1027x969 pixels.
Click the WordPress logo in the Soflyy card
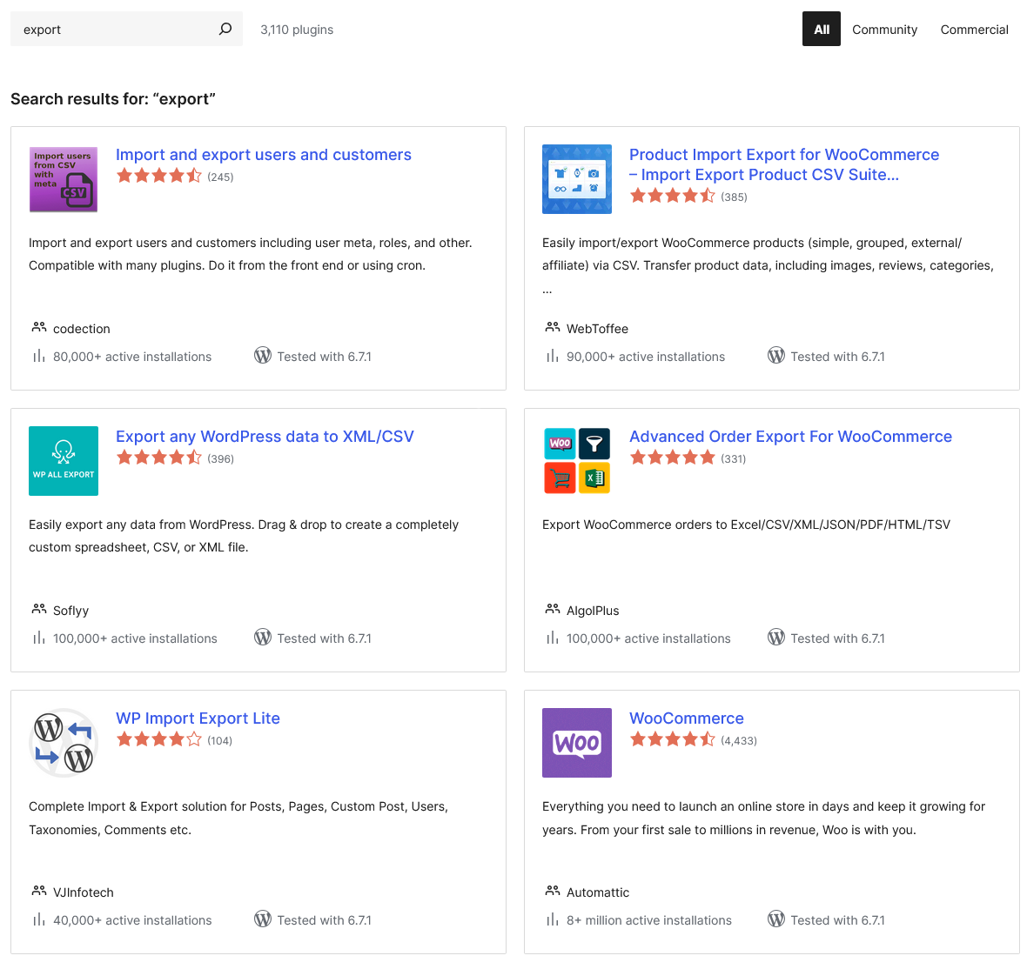(x=263, y=637)
